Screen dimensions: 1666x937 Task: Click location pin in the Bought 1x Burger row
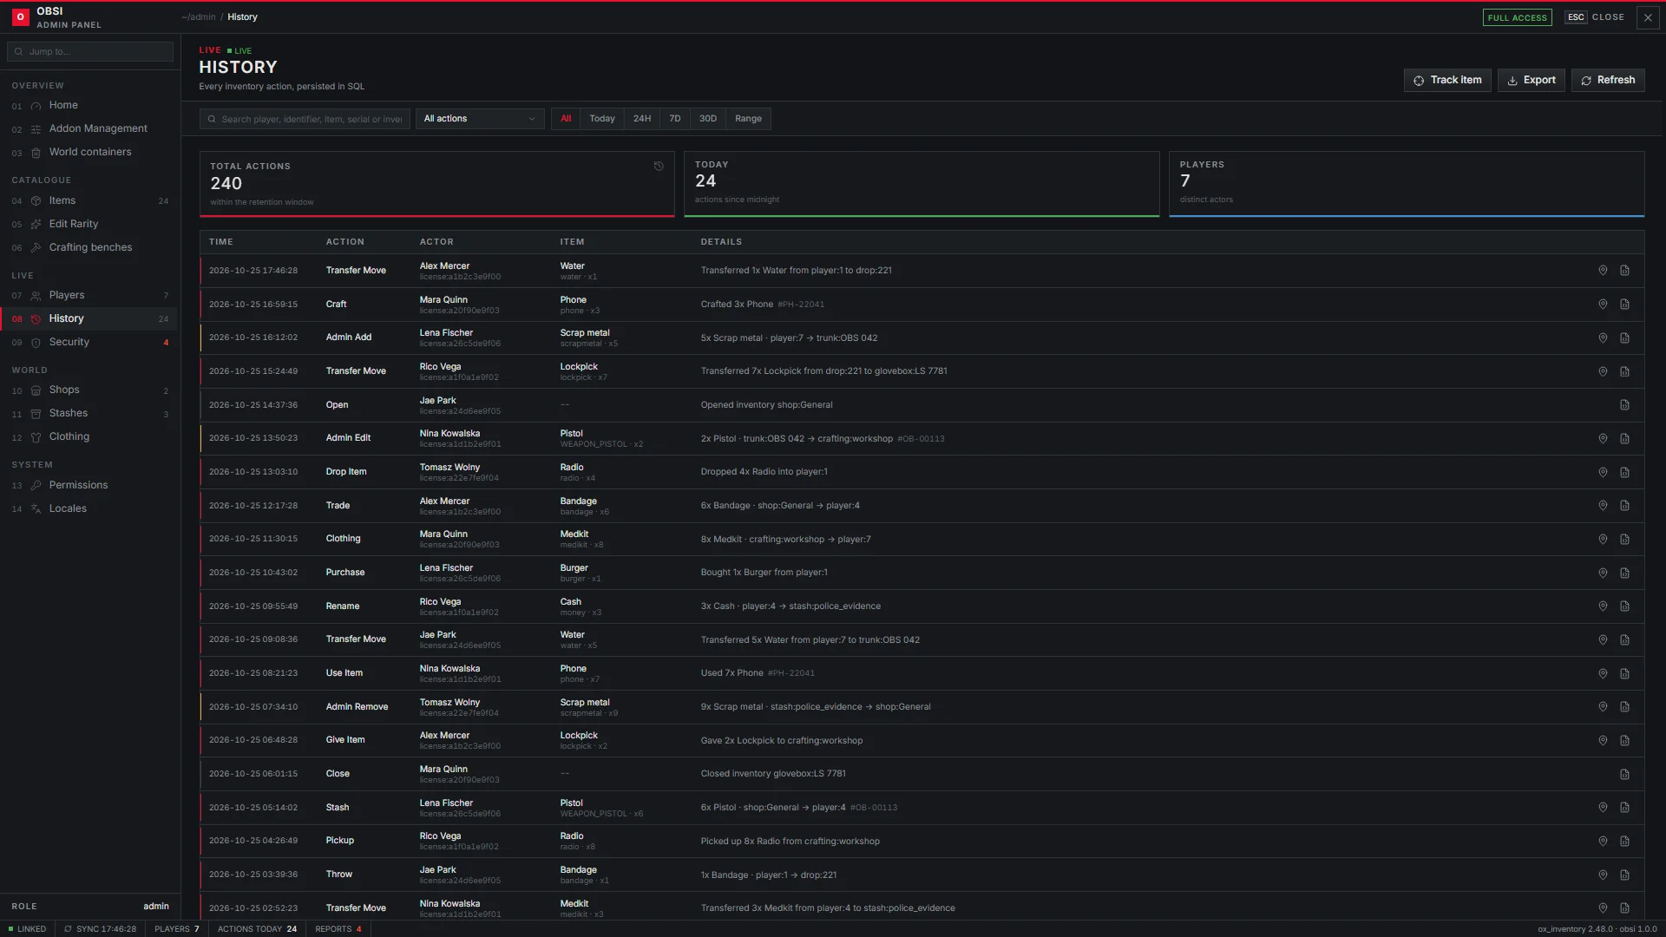1603,573
